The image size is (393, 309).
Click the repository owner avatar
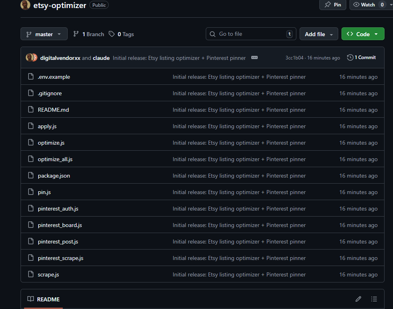[x=25, y=5]
